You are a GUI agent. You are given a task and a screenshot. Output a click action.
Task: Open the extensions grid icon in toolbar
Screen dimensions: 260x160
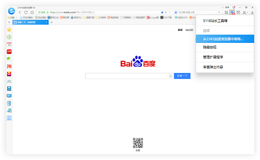[x=226, y=12]
